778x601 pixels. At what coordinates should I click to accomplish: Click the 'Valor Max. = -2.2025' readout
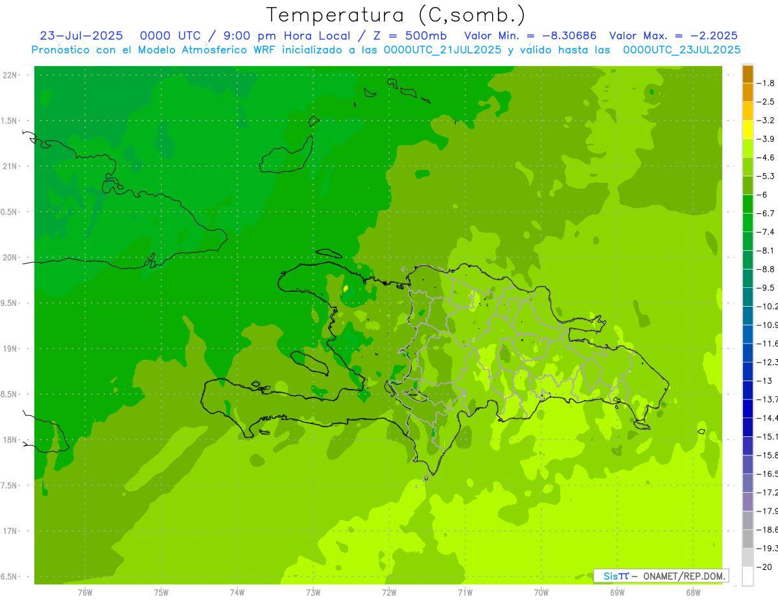pos(674,36)
